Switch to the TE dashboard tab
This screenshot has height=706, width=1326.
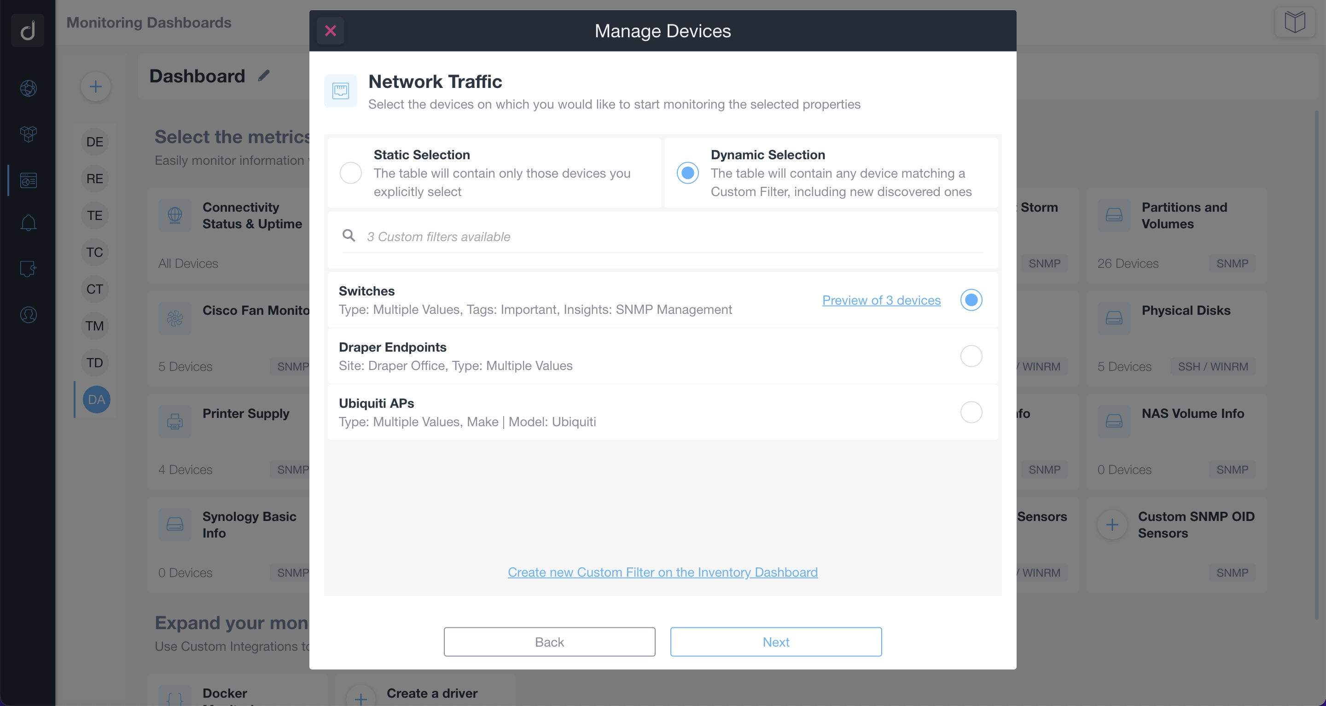point(95,215)
